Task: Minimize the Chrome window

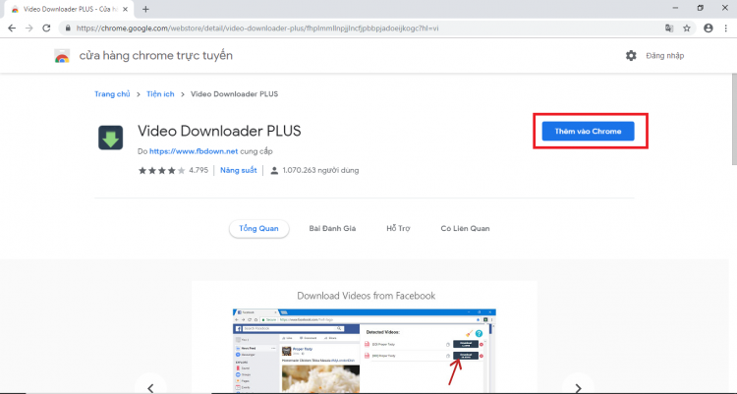Action: click(675, 8)
